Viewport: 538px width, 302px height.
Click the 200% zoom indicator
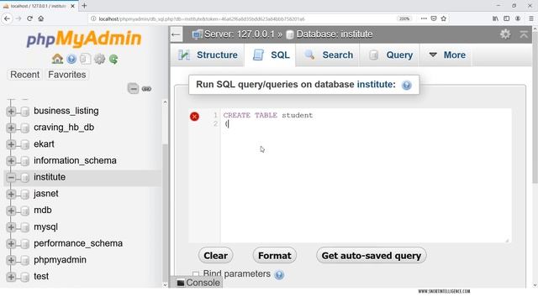click(x=404, y=18)
